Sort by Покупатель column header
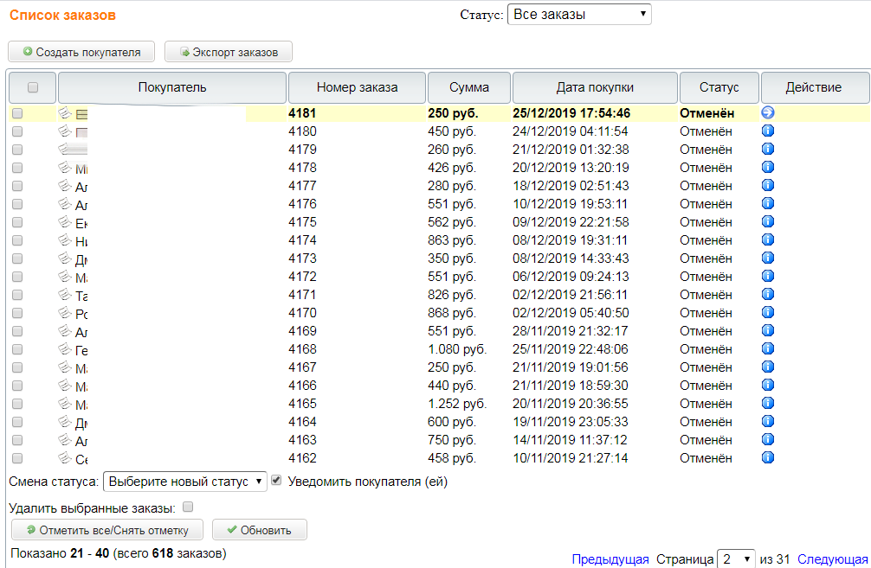The image size is (871, 568). pos(172,87)
